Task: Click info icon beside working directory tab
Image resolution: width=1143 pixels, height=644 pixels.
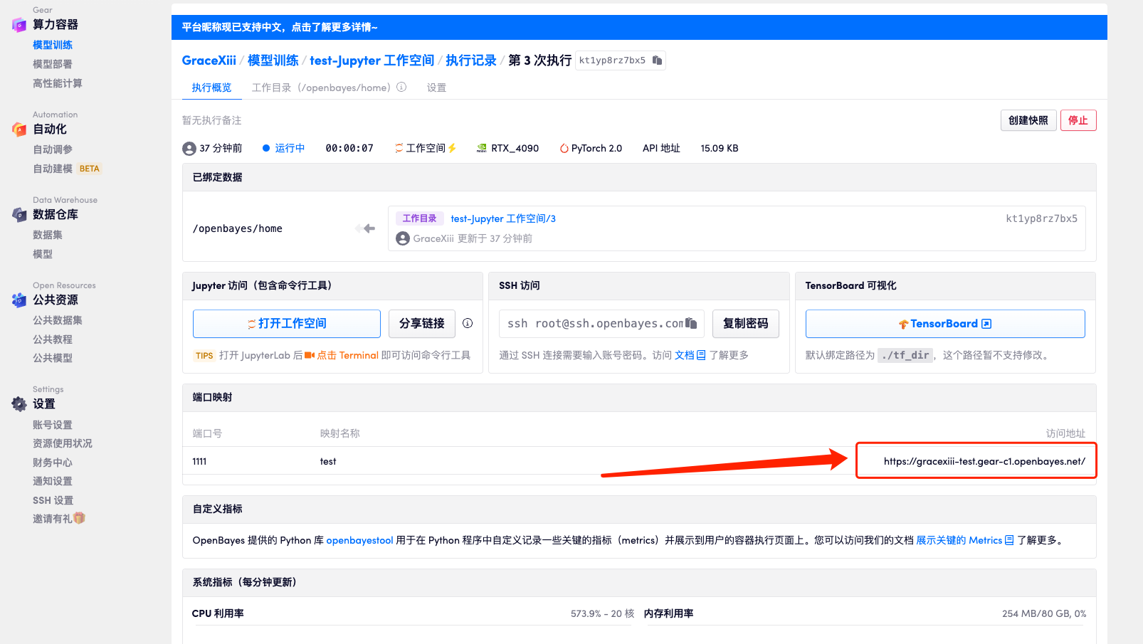Action: tap(401, 88)
